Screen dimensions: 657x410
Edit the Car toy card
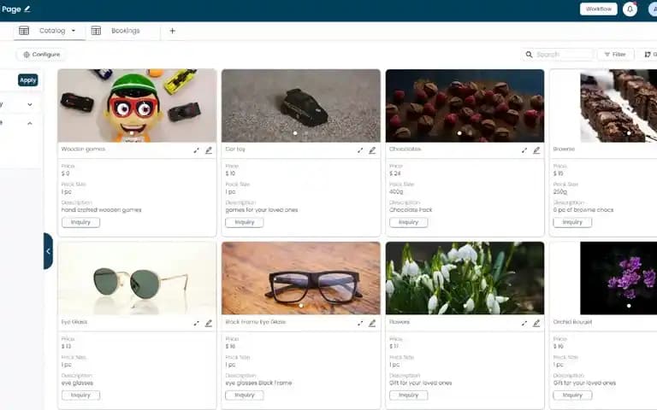point(372,150)
